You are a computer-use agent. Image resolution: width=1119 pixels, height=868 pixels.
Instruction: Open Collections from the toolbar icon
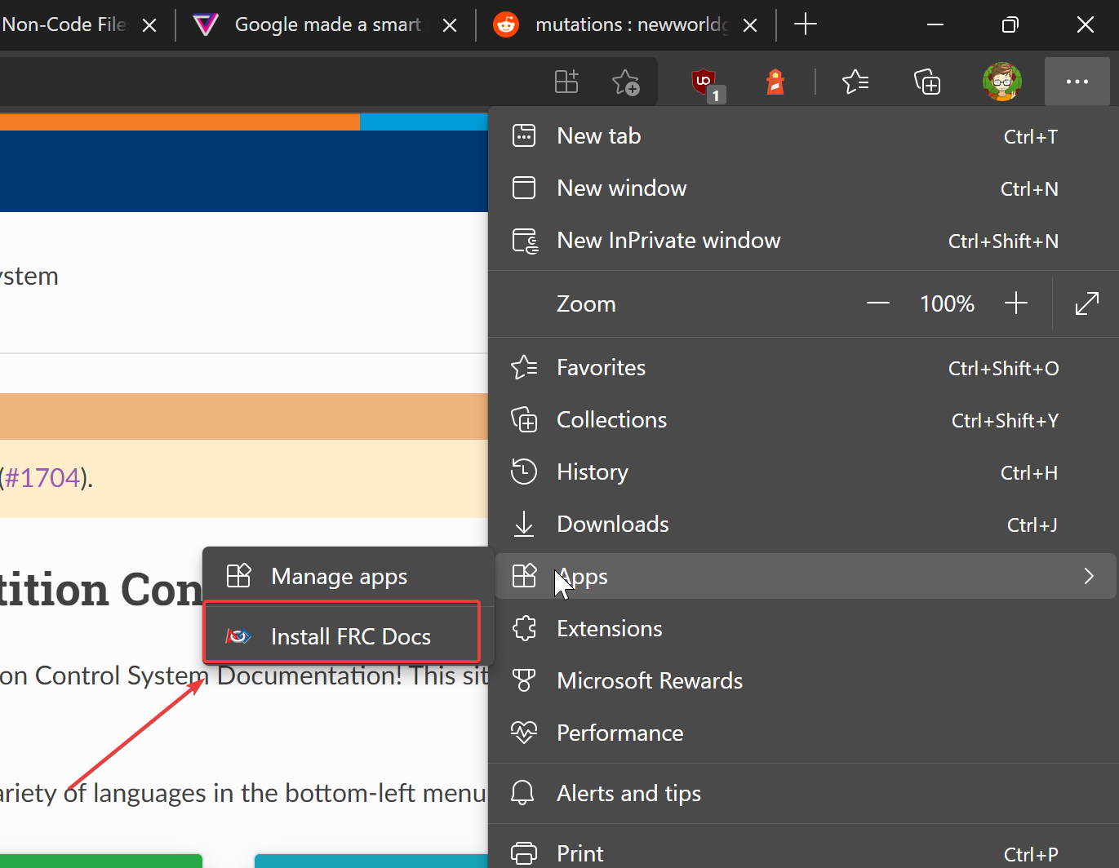[x=927, y=82]
